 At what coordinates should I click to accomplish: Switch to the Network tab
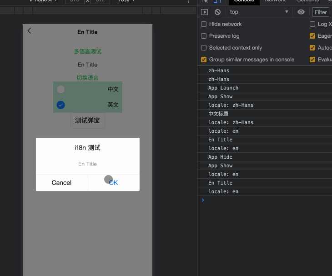275,1
